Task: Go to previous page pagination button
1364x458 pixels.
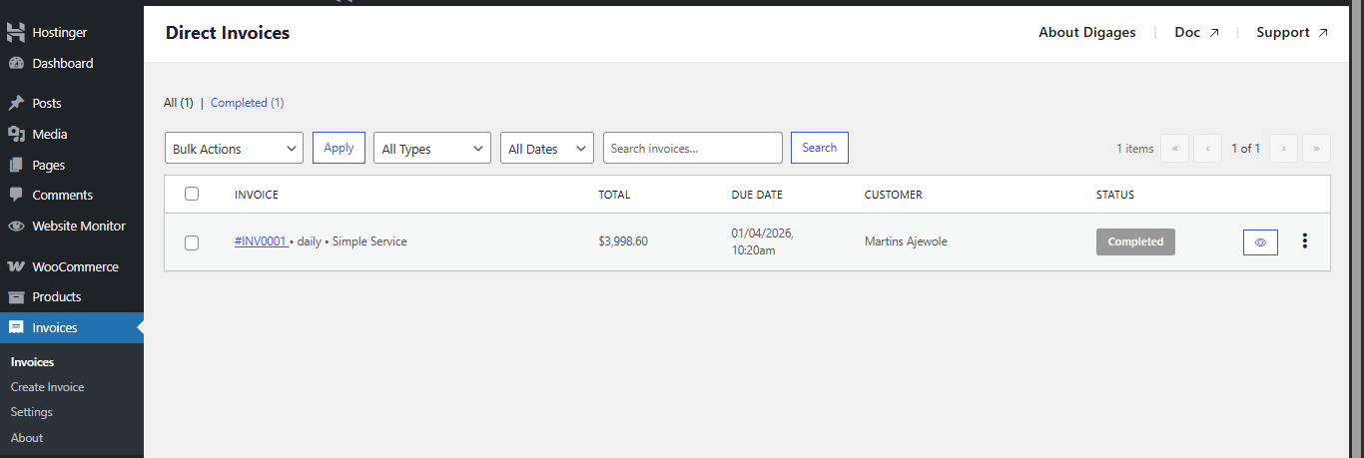Action: [1207, 148]
